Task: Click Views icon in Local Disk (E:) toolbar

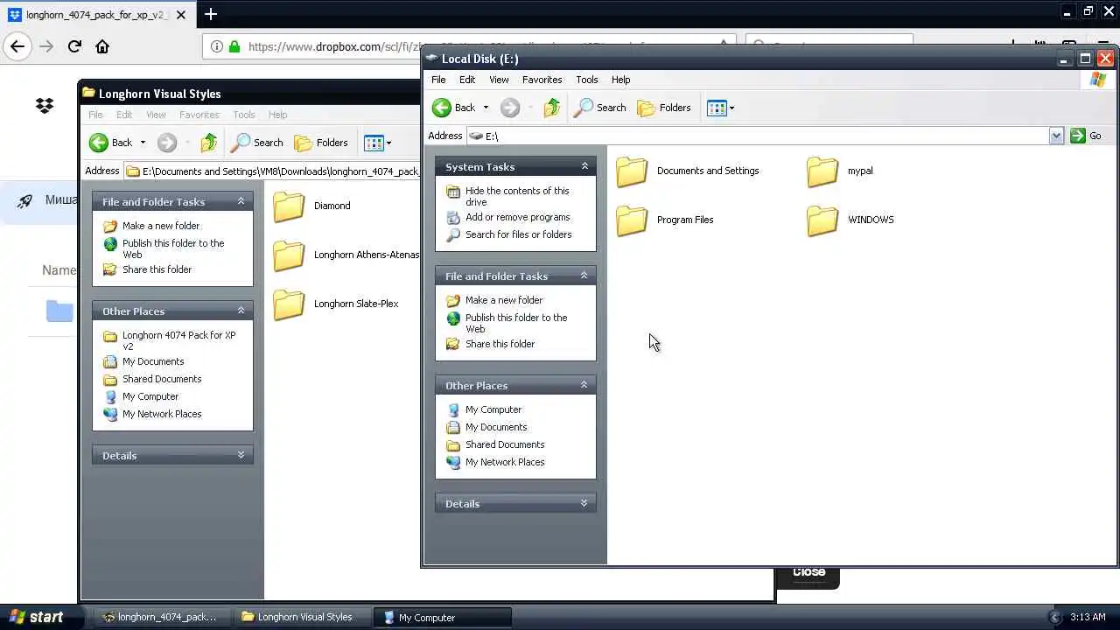Action: (x=717, y=108)
